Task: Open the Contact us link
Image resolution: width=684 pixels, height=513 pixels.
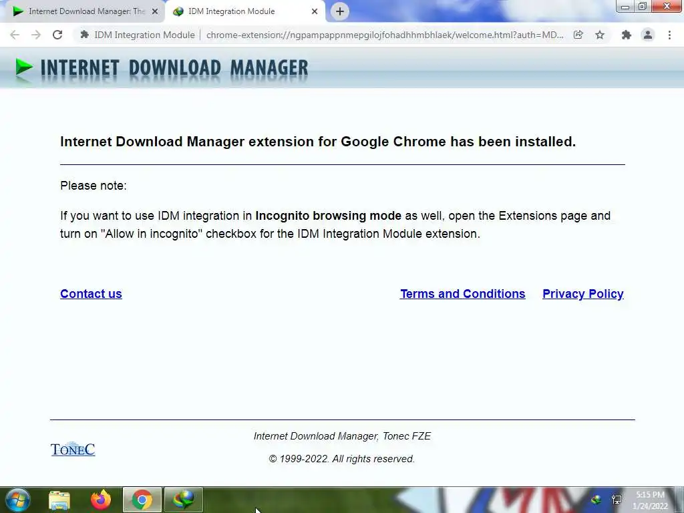Action: (91, 294)
